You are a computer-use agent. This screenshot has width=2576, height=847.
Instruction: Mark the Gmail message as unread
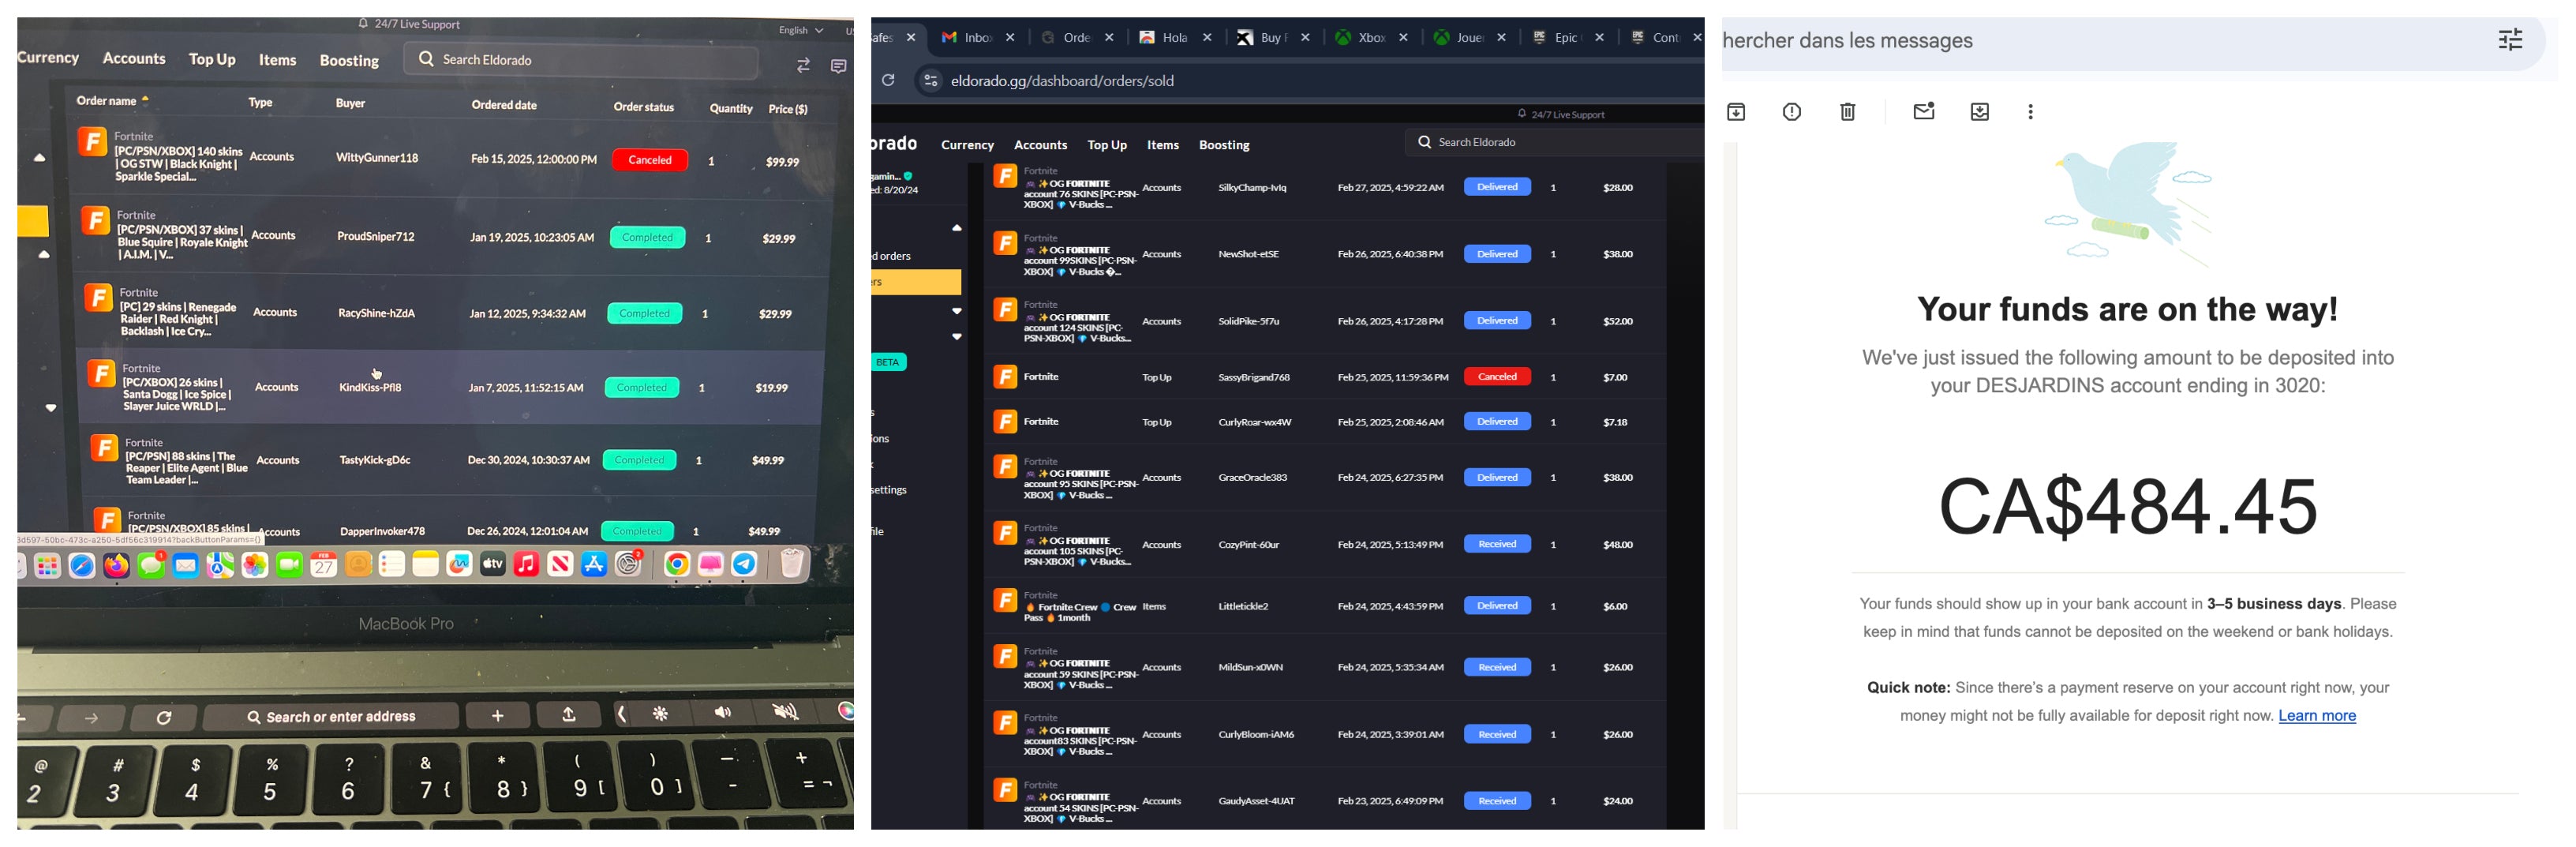(x=1924, y=111)
